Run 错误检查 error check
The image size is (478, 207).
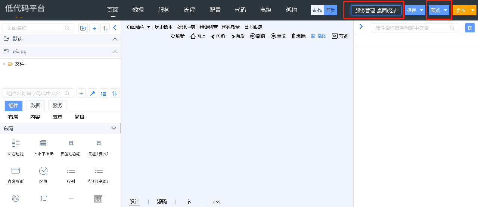pos(208,27)
